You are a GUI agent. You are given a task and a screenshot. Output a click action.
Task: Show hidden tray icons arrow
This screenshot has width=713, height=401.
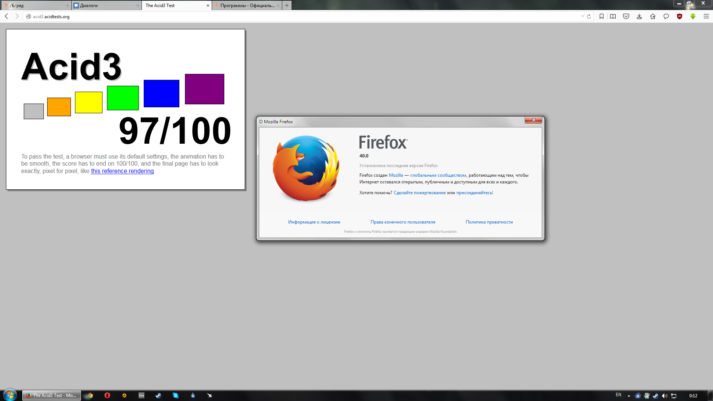point(629,396)
